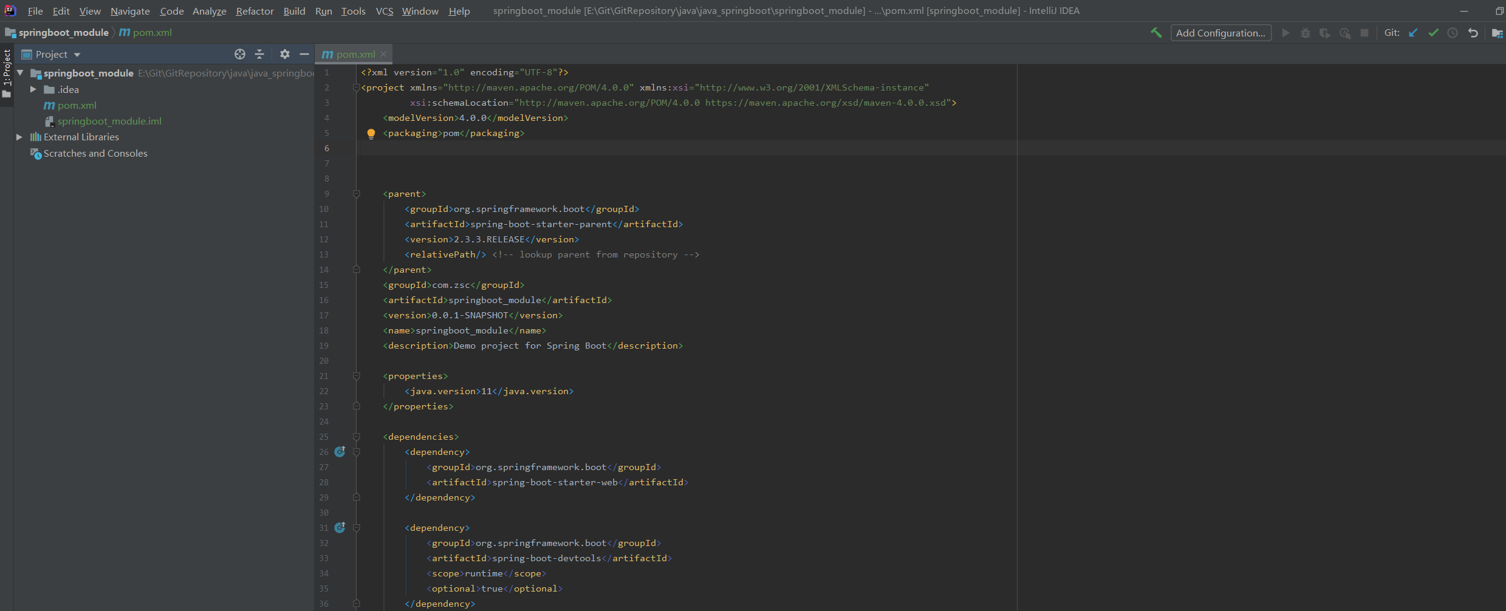Collapse the dependencies block fold on line 25
This screenshot has width=1506, height=611.
pos(357,437)
